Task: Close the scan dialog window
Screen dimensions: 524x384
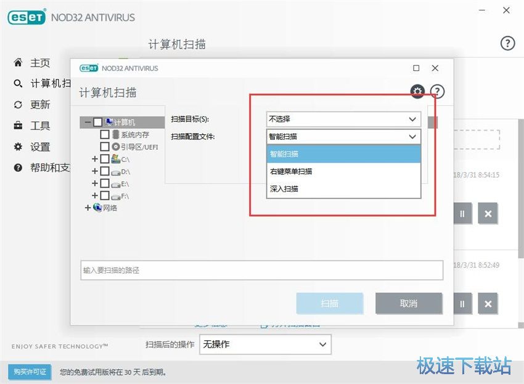Action: point(435,68)
